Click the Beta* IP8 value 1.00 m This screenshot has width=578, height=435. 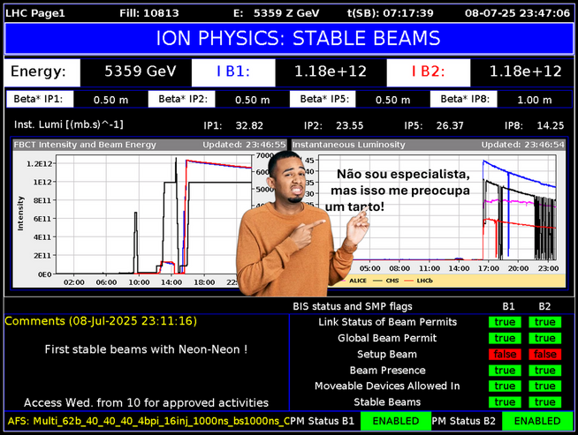click(x=534, y=100)
